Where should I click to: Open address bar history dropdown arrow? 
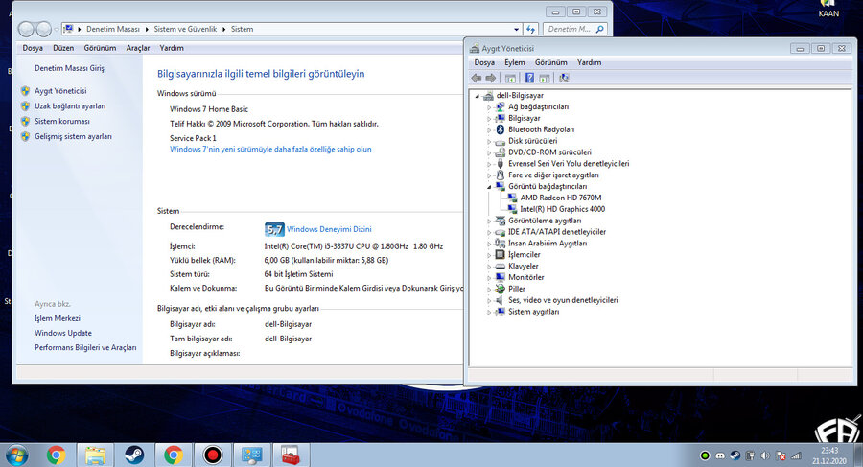pyautogui.click(x=516, y=29)
